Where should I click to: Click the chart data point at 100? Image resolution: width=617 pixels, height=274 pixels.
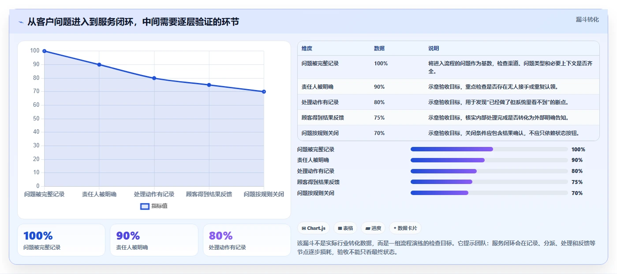coord(44,51)
